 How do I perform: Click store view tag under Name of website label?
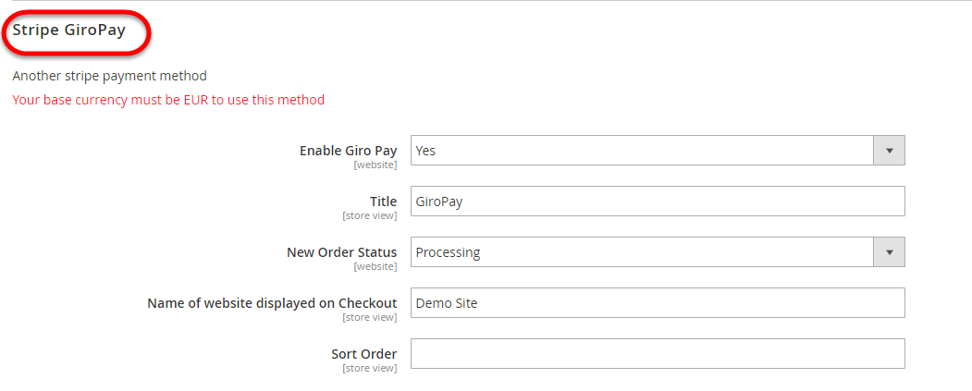369,318
